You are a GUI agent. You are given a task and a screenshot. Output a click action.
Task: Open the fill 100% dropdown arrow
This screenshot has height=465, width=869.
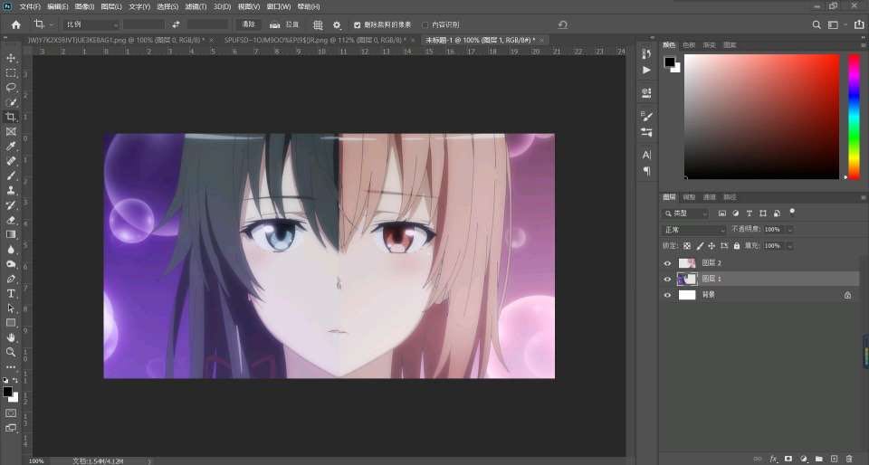tap(789, 246)
